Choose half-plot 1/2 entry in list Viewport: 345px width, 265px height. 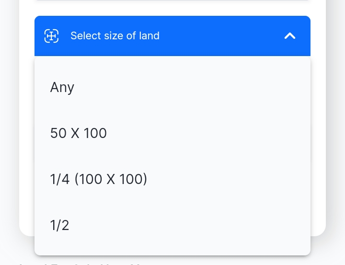172,225
